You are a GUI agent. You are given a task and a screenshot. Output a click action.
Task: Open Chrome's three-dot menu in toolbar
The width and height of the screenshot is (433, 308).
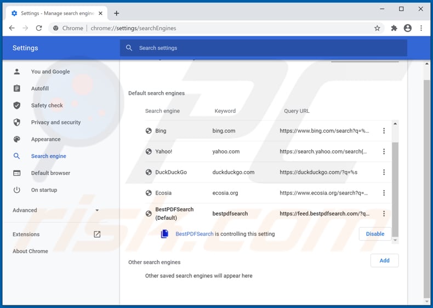(x=421, y=28)
